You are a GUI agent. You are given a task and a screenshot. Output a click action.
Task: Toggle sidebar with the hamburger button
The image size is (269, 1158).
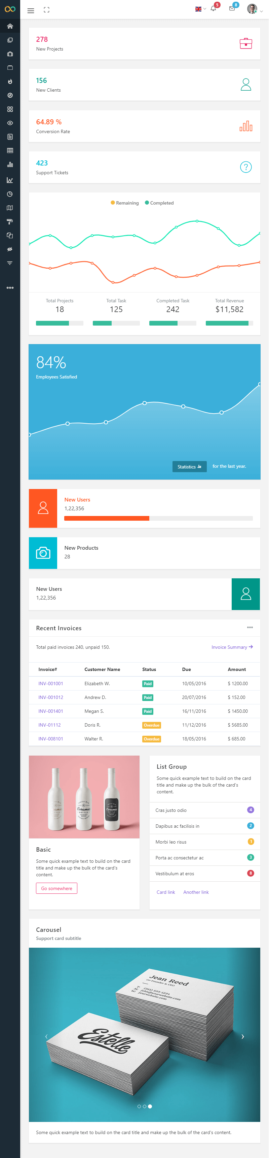click(x=31, y=10)
